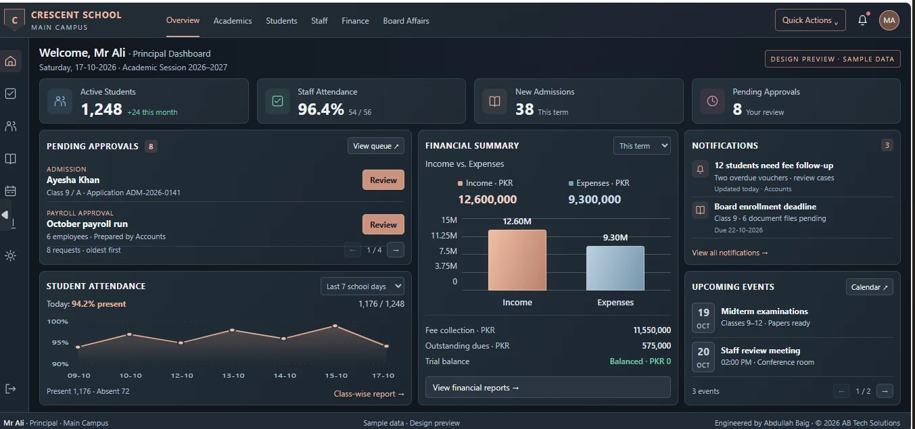Open the MA user avatar

[889, 20]
